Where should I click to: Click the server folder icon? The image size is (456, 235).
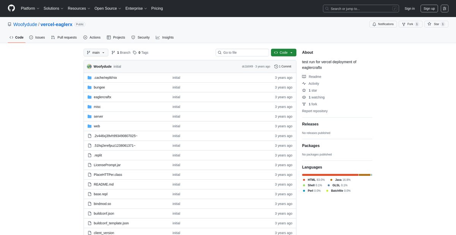point(90,116)
